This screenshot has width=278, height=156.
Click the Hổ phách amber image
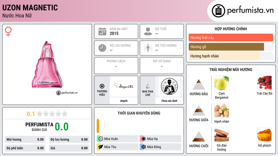264,135
